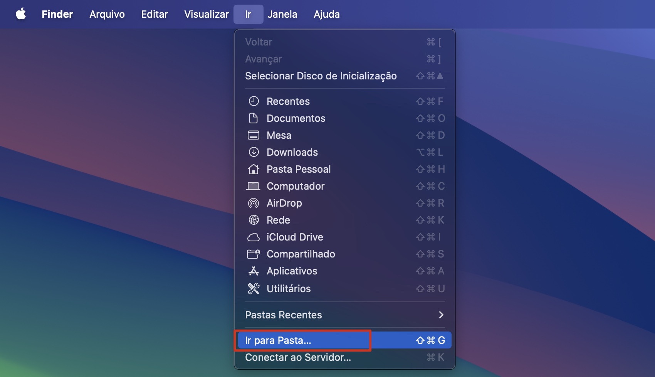Expand the Pastas Recentes submenu

tap(344, 315)
